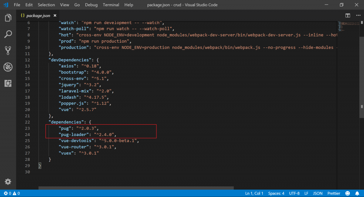Screen dimensions: 364x197
Task: Open the Terminal menu
Action: click(x=111, y=5)
